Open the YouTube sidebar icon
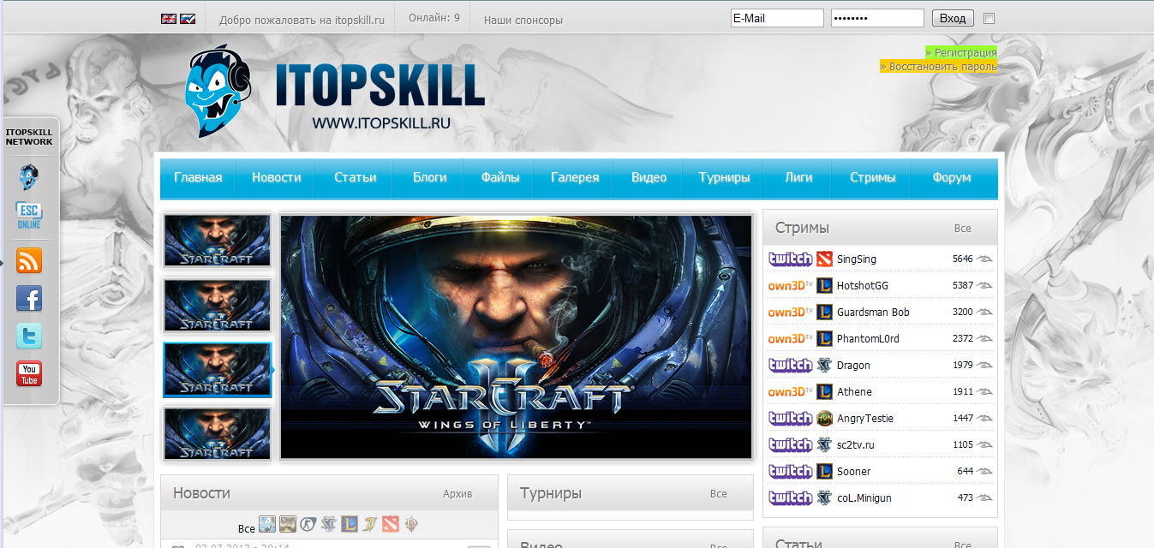This screenshot has height=548, width=1154. pos(29,374)
